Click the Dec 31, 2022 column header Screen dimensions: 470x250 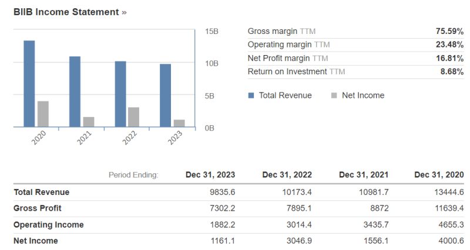(x=287, y=174)
